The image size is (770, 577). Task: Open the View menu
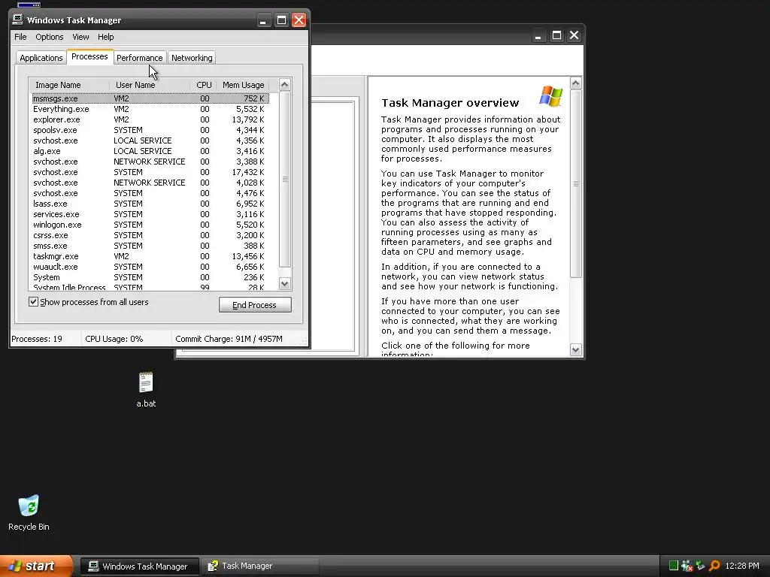pyautogui.click(x=80, y=37)
